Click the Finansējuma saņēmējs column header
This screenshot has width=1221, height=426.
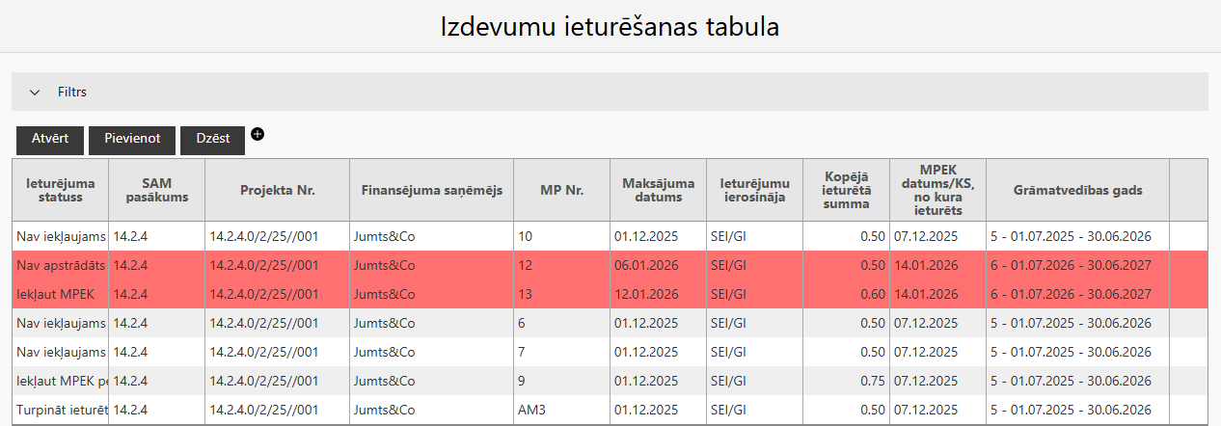[x=430, y=190]
